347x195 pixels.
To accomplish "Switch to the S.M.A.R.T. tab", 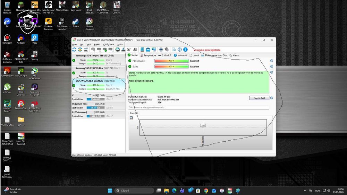I will (x=165, y=55).
